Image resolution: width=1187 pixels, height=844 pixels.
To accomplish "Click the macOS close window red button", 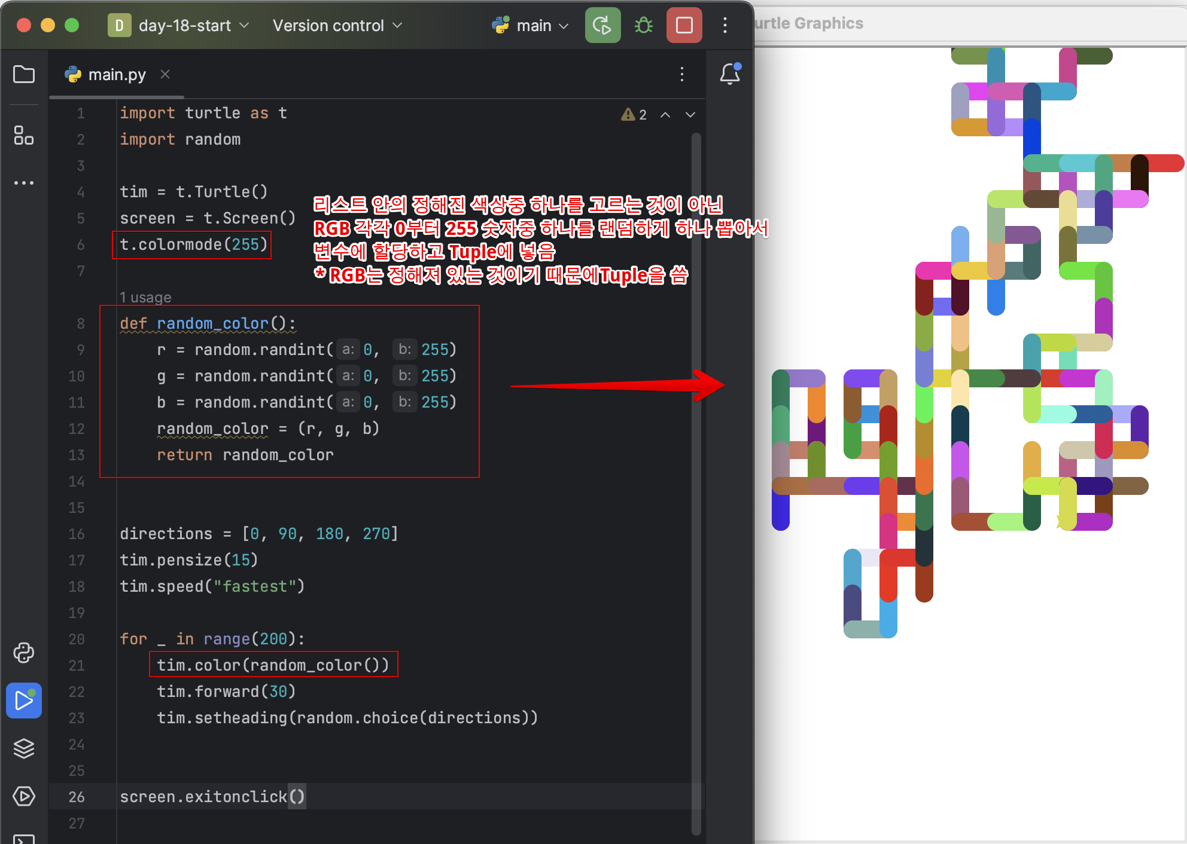I will tap(24, 25).
